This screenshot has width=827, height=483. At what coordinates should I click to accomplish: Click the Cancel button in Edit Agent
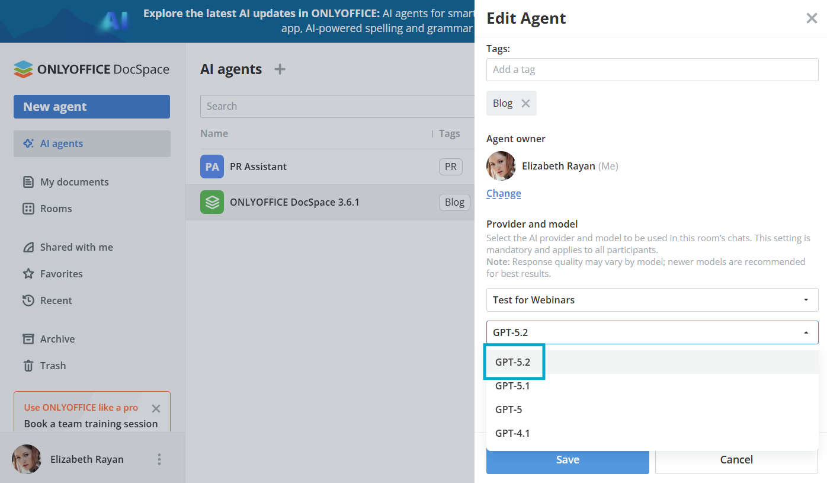pos(736,460)
